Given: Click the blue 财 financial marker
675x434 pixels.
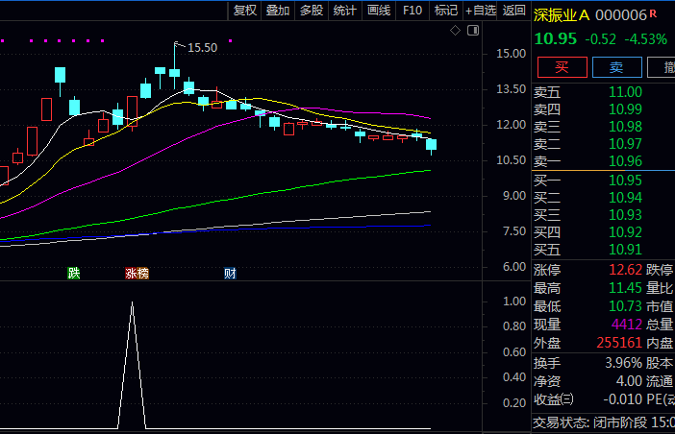Looking at the screenshot, I should click(231, 273).
